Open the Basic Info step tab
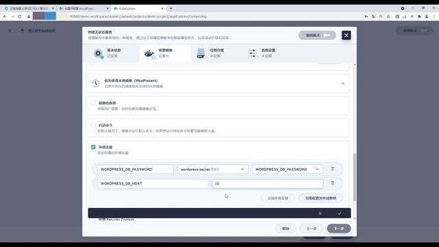The image size is (439, 247). 112,53
